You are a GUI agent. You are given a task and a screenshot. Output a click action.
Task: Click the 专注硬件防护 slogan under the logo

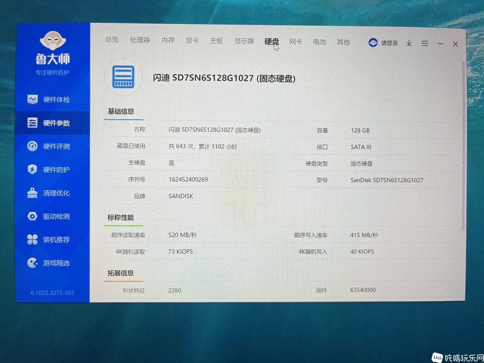(52, 73)
